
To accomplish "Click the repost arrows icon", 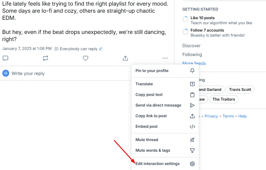I will [45, 58].
